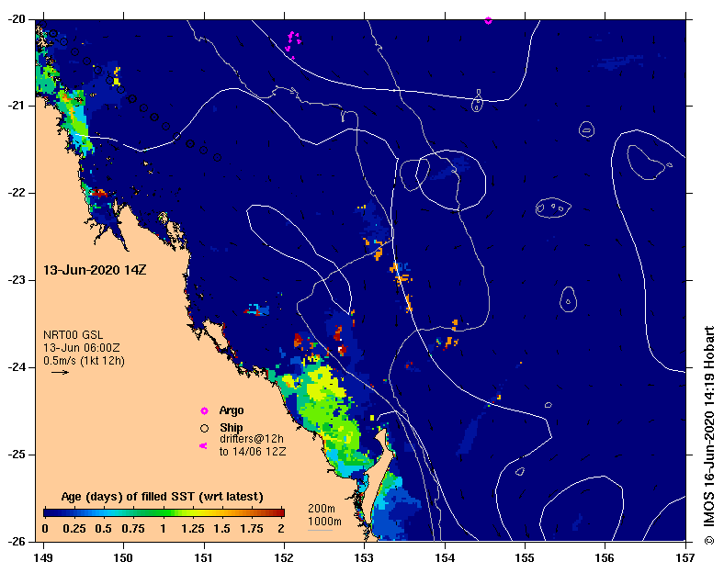Image resolution: width=724 pixels, height=573 pixels.
Task: Click the 'Argo' legend label
Action: 232,410
